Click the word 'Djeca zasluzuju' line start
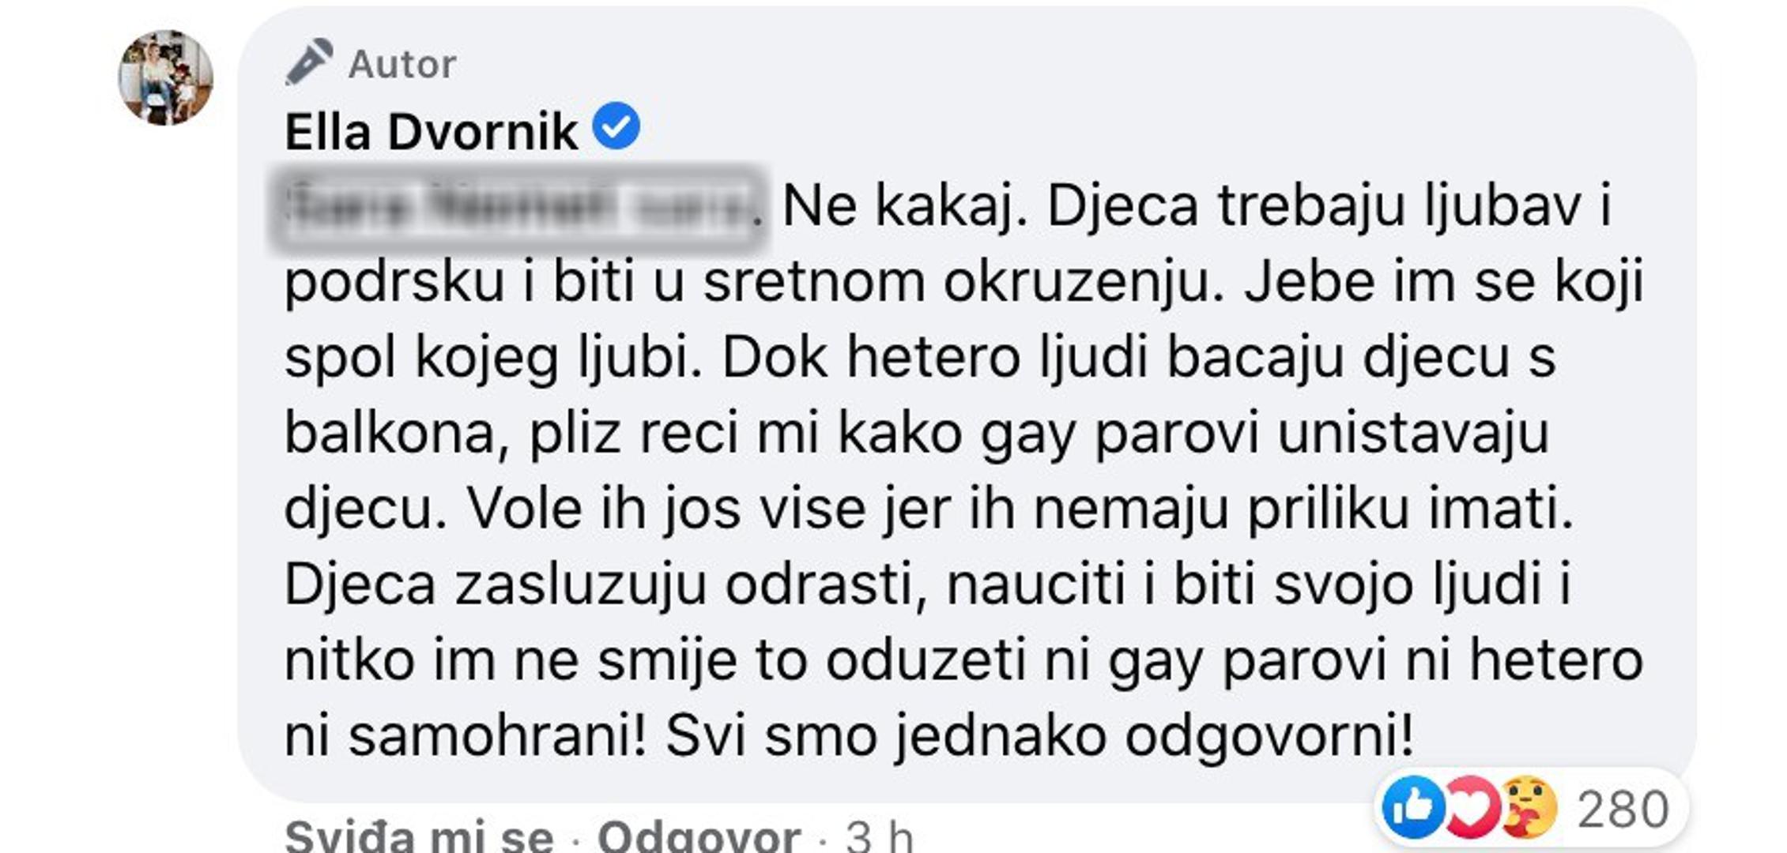The height and width of the screenshot is (853, 1787). 494,585
